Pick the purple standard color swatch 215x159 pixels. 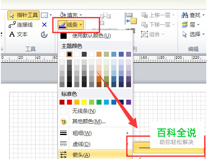pos(128,102)
